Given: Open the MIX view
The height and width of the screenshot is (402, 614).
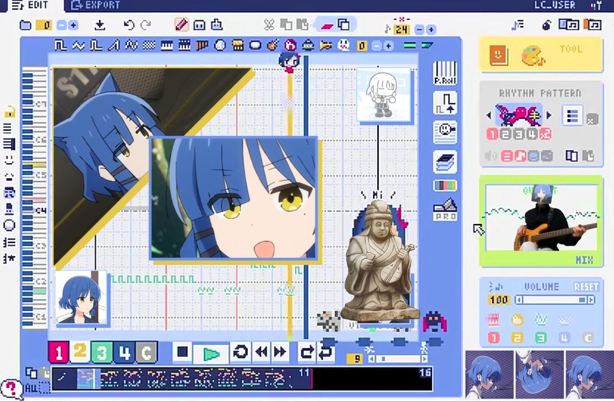Looking at the screenshot, I should 585,260.
